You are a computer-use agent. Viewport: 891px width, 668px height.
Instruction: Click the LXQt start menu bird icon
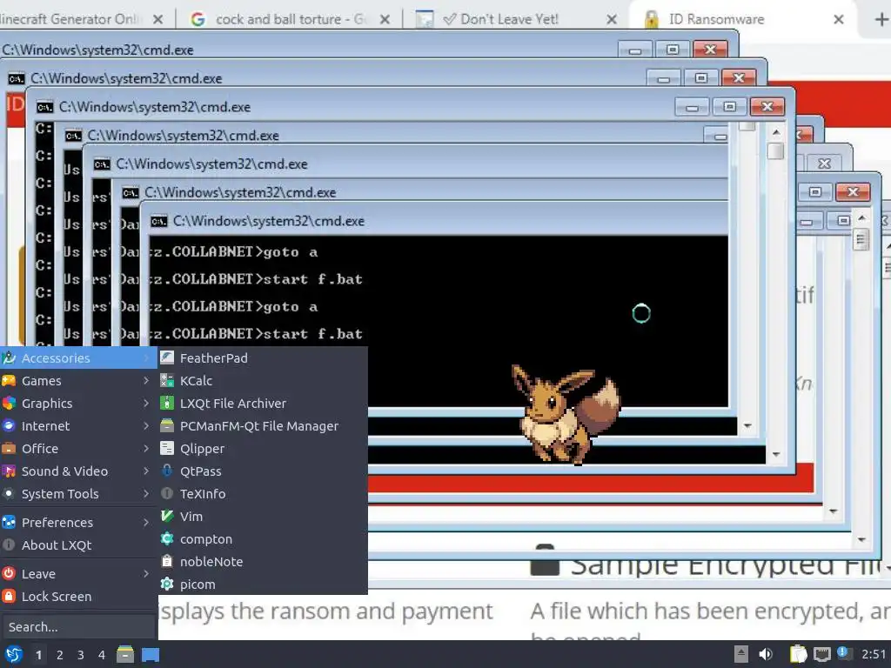coord(13,654)
